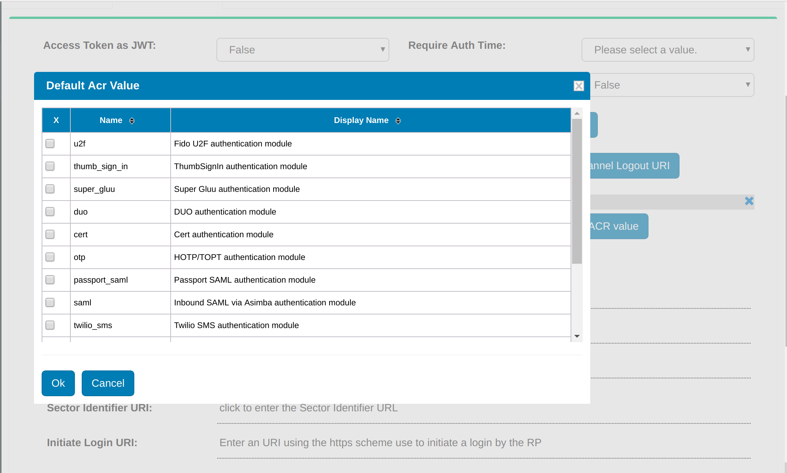Enable the passport_saml checkbox
The width and height of the screenshot is (787, 473).
(50, 280)
